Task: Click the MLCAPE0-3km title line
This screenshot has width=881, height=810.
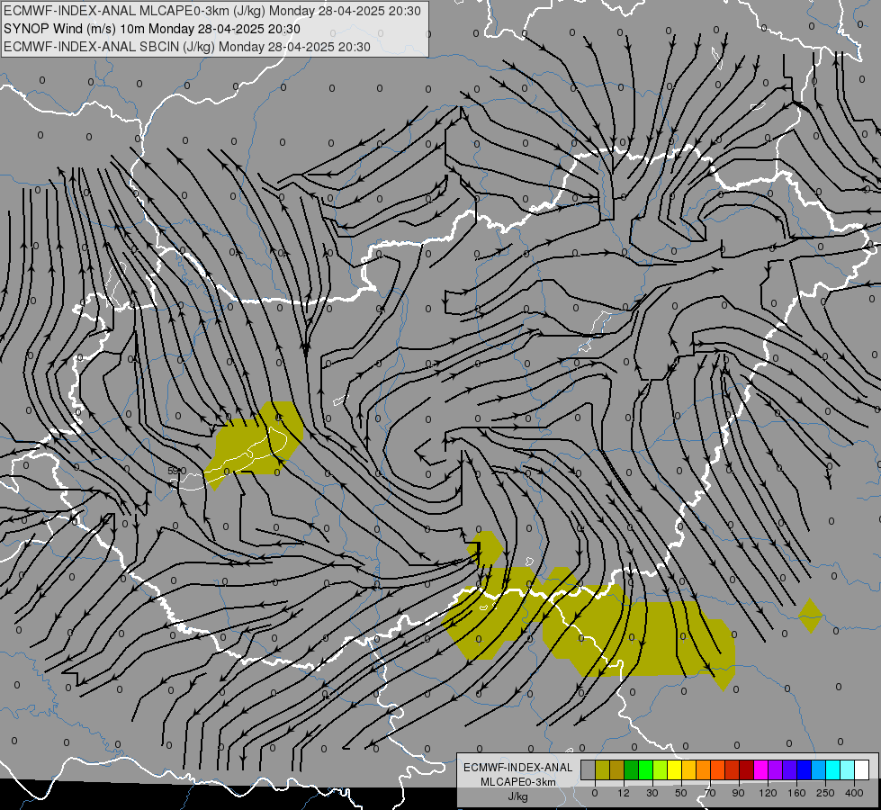Action: (212, 11)
